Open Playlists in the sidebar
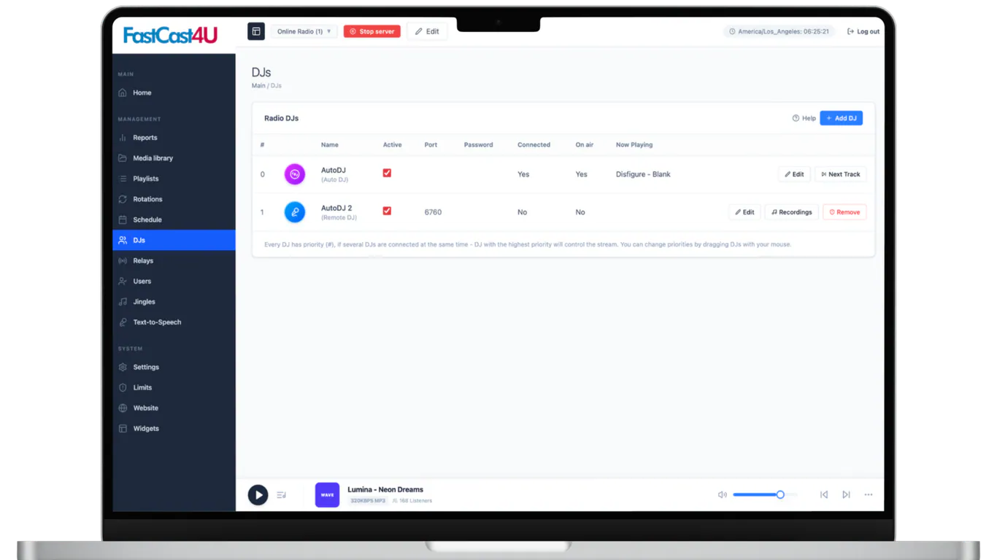The width and height of the screenshot is (997, 560). pyautogui.click(x=174, y=178)
